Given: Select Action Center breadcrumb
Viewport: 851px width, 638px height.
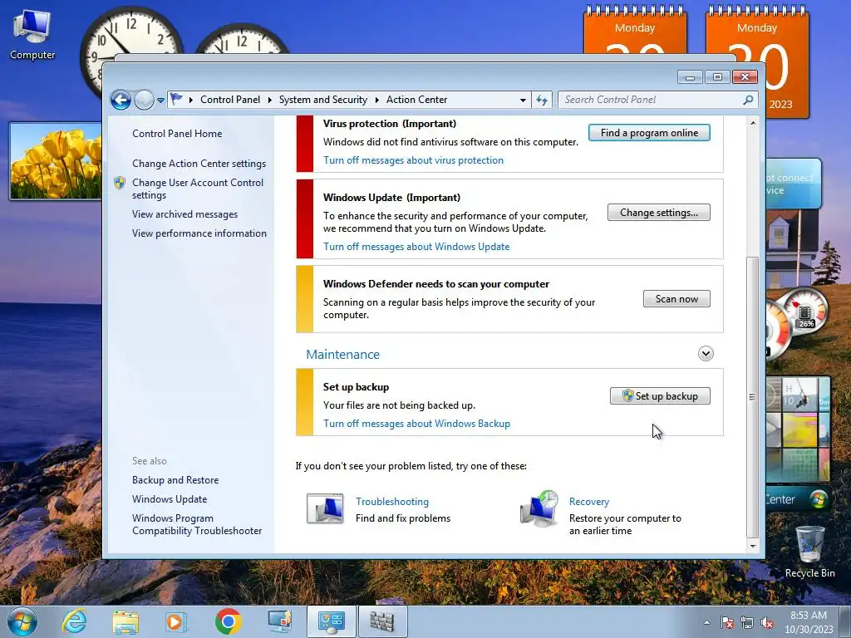Looking at the screenshot, I should (417, 100).
